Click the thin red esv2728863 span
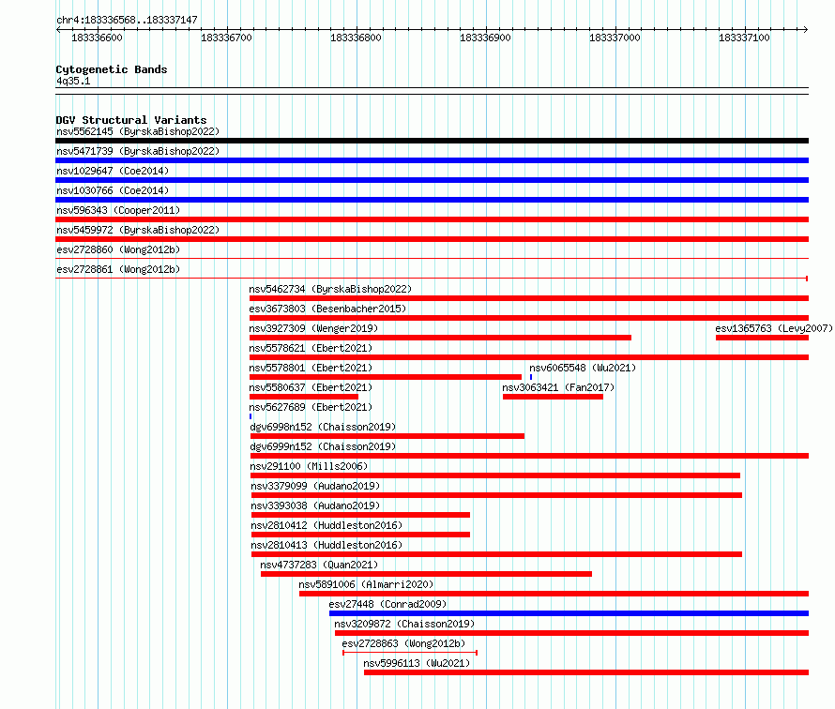Image resolution: width=835 pixels, height=709 pixels. pos(410,653)
